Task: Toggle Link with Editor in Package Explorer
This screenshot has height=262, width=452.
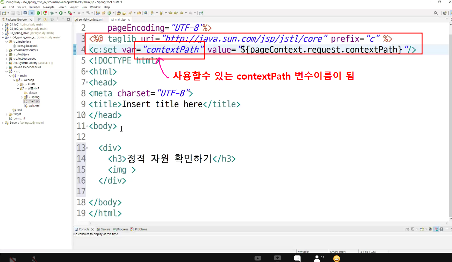Action: coord(45,19)
